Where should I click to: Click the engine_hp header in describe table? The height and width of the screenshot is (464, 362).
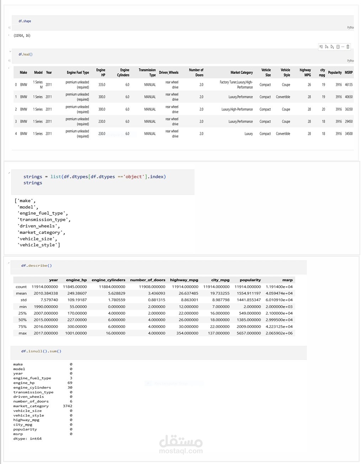[76, 280]
